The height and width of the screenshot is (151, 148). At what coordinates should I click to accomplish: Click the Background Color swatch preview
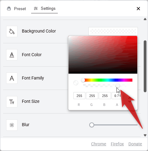(113, 31)
